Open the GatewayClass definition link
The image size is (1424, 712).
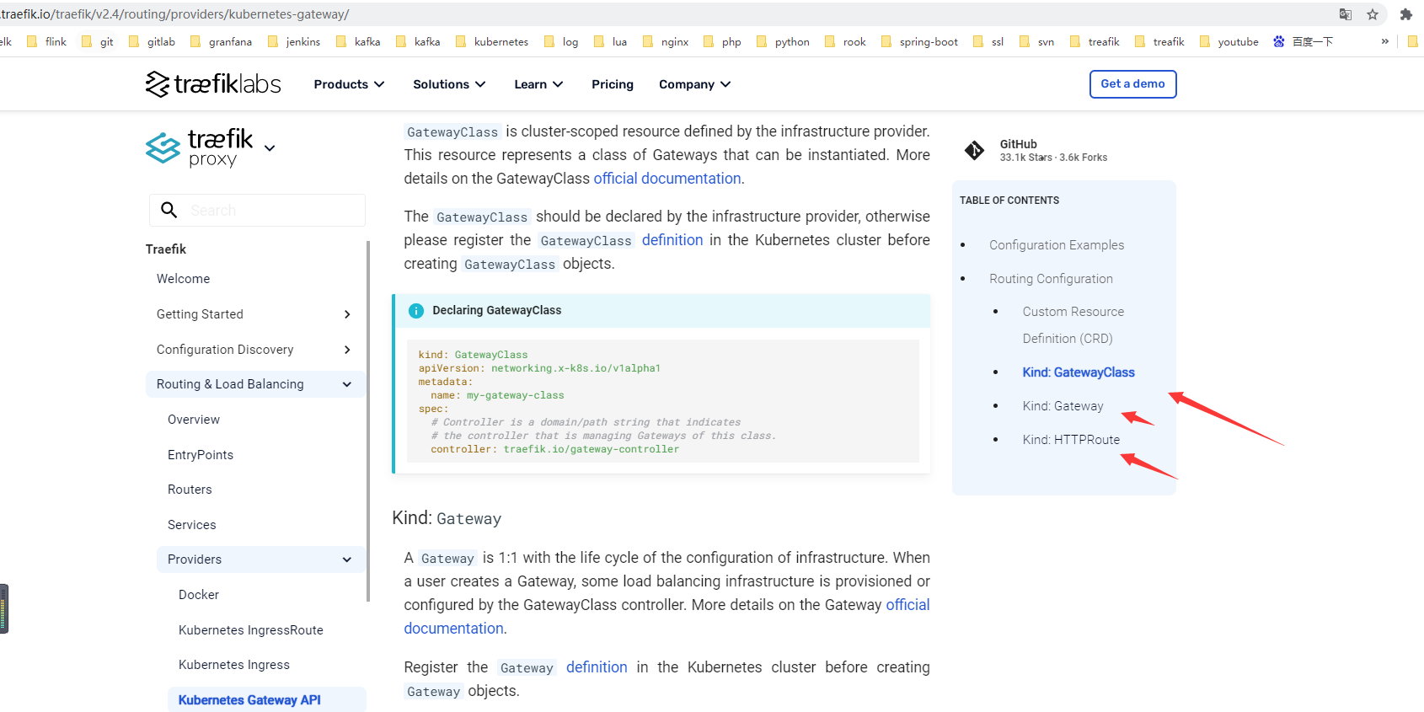coord(672,240)
